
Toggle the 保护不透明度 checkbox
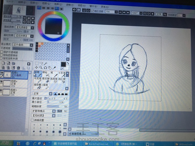2,52
